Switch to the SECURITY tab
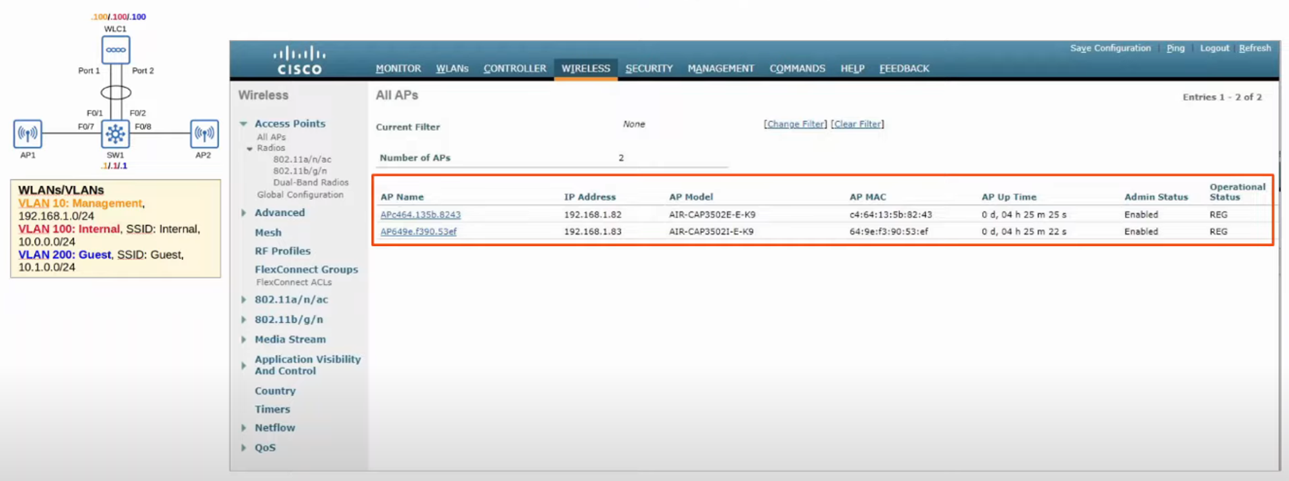This screenshot has height=481, width=1289. [x=648, y=68]
